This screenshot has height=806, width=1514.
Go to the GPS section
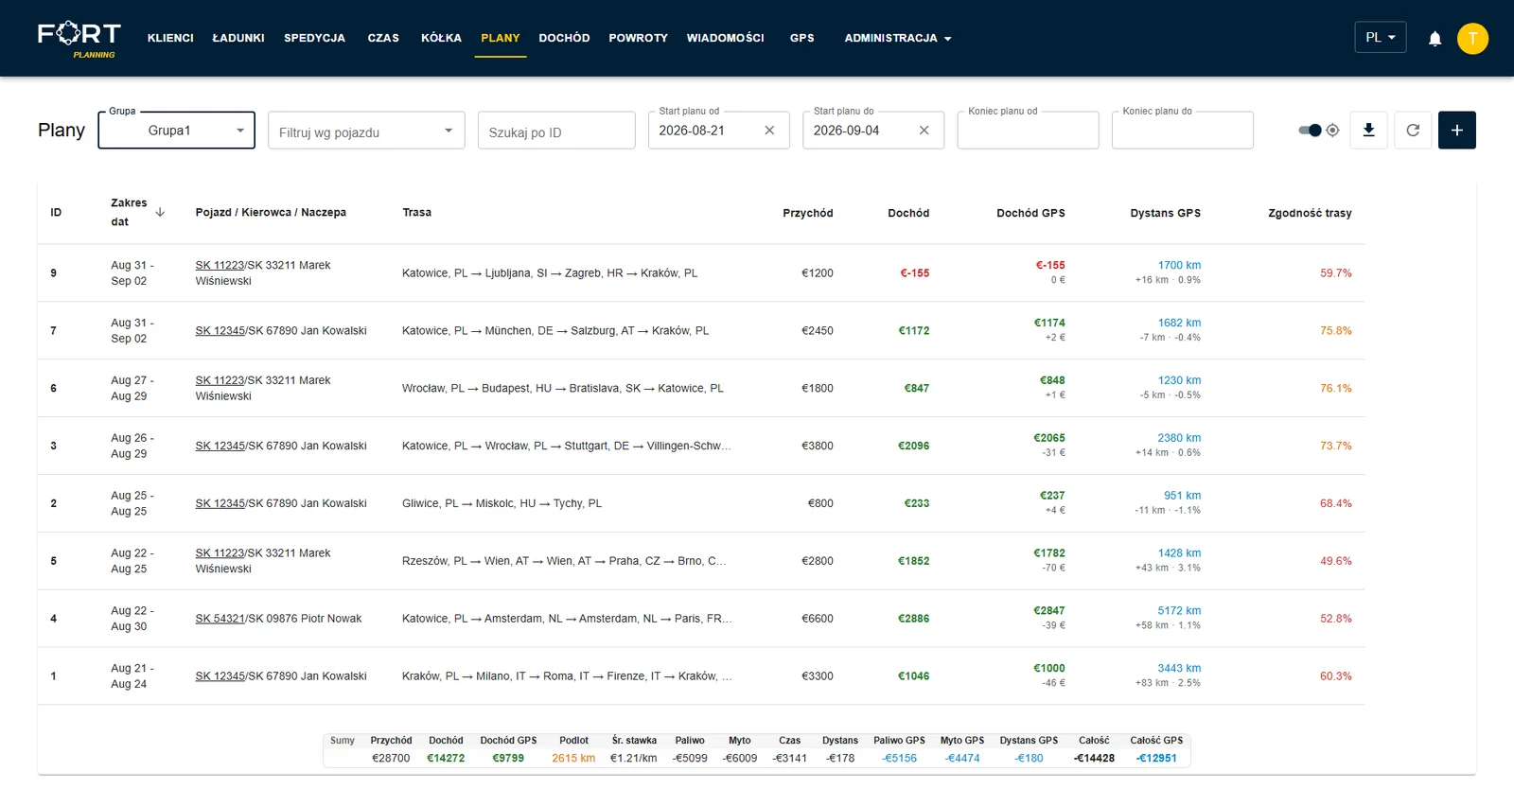[x=801, y=39]
